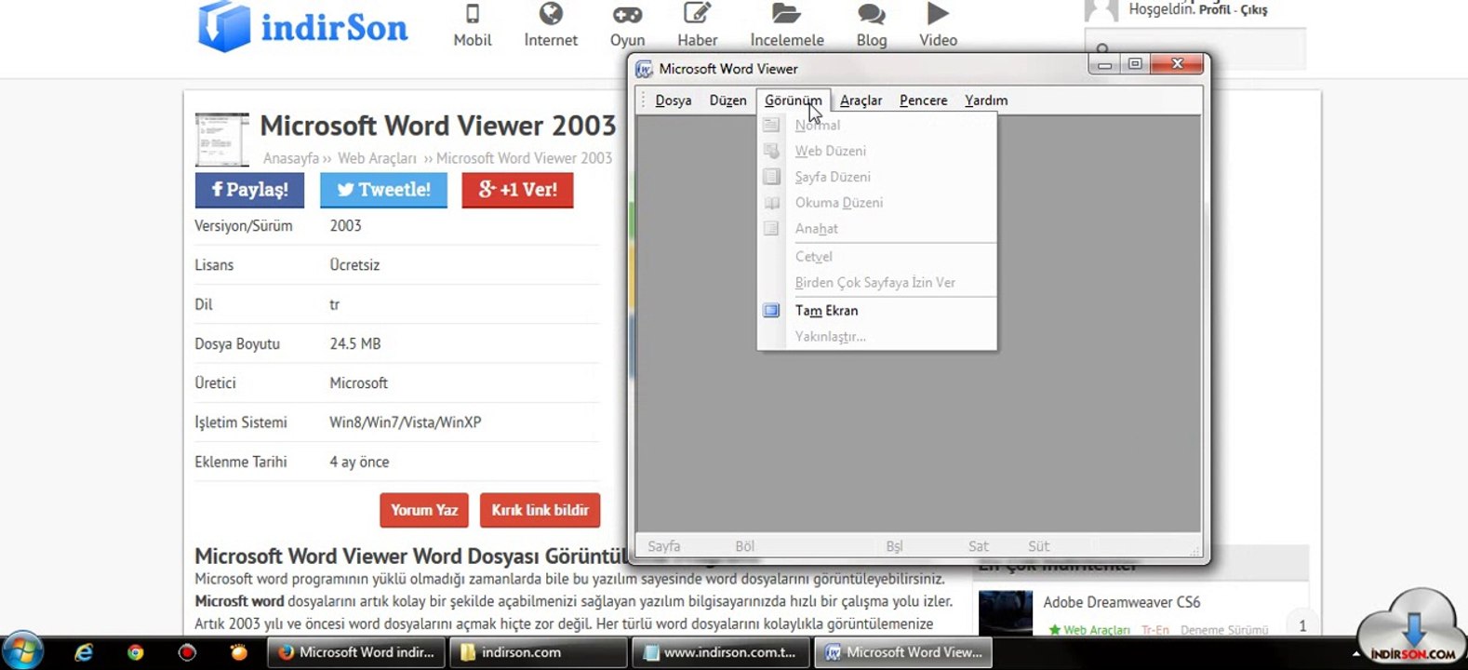The width and height of the screenshot is (1468, 670).
Task: Click the +1 Ver Google button
Action: [x=517, y=190]
